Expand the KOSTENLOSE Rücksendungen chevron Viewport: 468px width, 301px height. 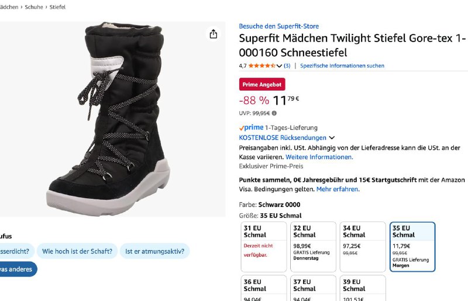point(332,138)
